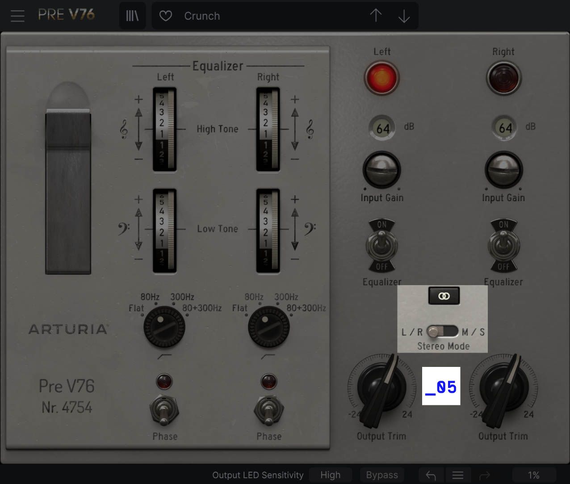
Task: Click the Left channel High Tone wheel
Action: click(x=165, y=130)
